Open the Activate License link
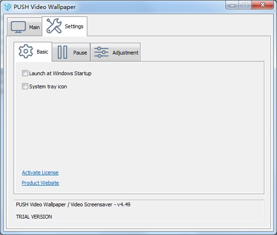 pyautogui.click(x=40, y=172)
